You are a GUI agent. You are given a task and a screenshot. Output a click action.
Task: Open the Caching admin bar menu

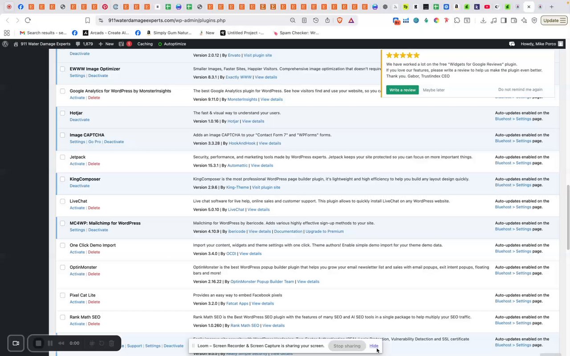(x=145, y=44)
